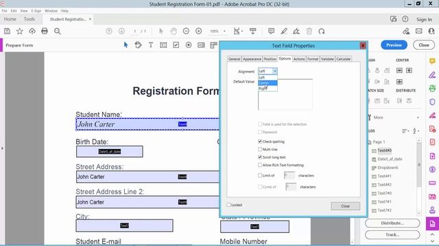This screenshot has height=246, width=439.
Task: Choose the Select Object arrow in Prepare Form
Action: (126, 45)
